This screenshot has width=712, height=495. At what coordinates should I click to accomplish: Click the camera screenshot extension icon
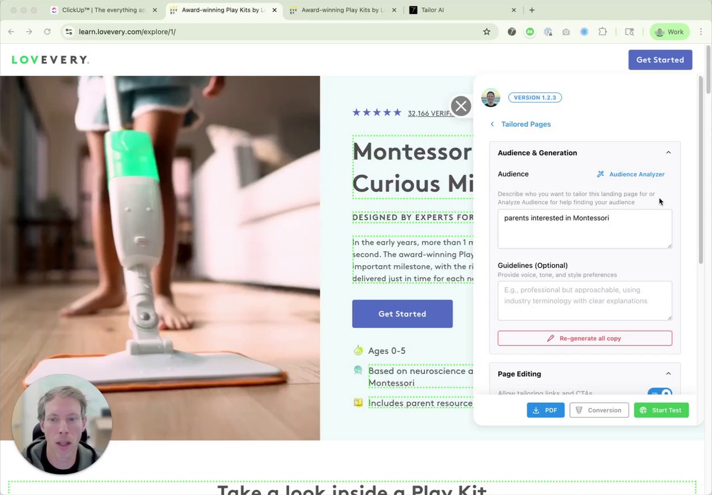pos(566,32)
